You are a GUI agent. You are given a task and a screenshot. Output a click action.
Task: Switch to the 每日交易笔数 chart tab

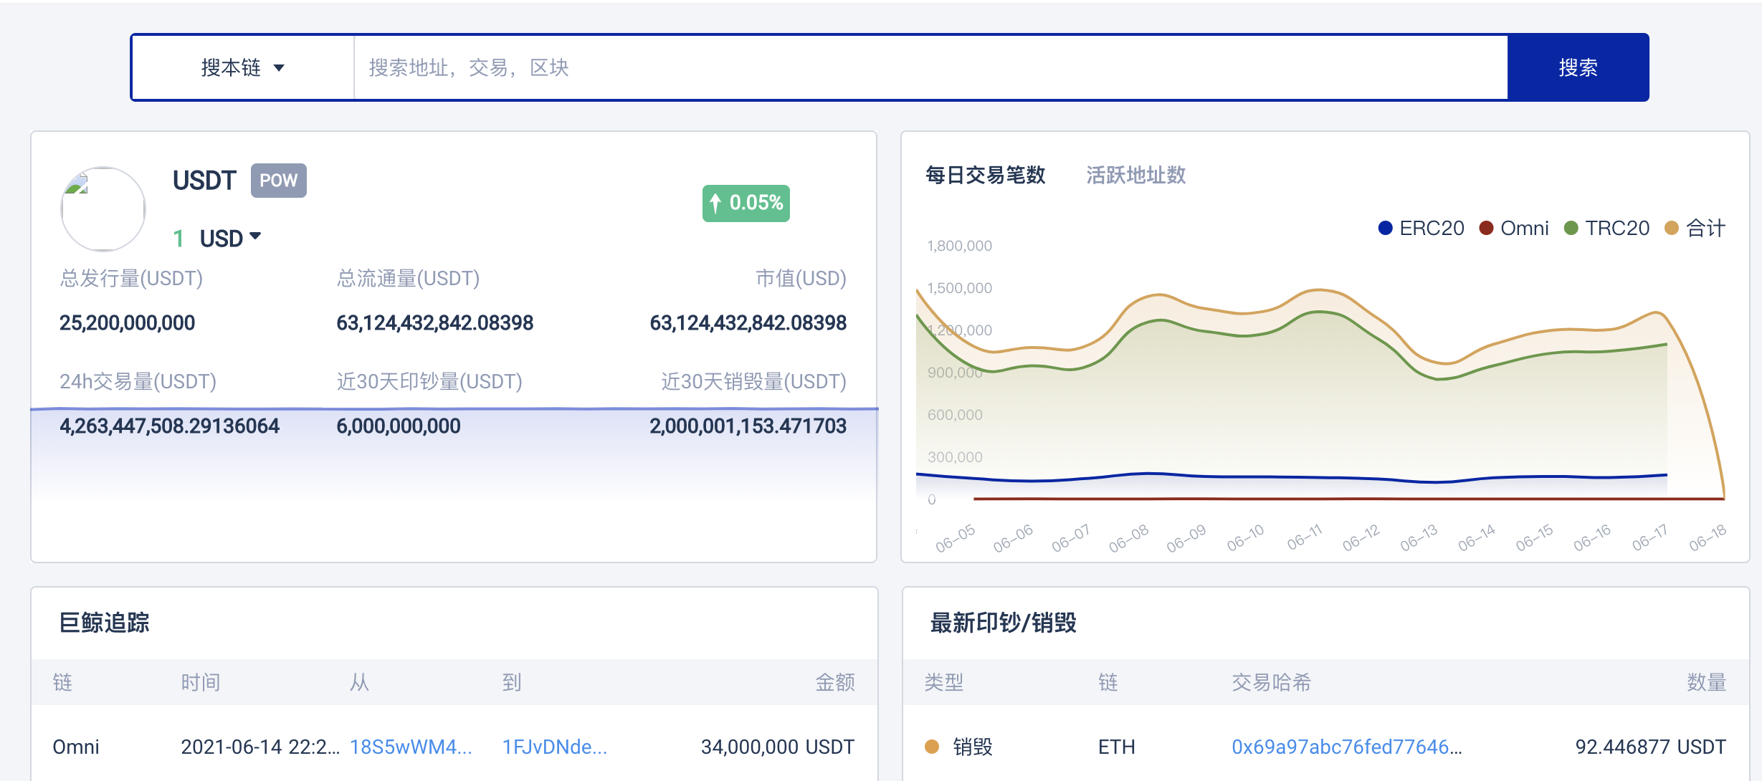pos(985,175)
